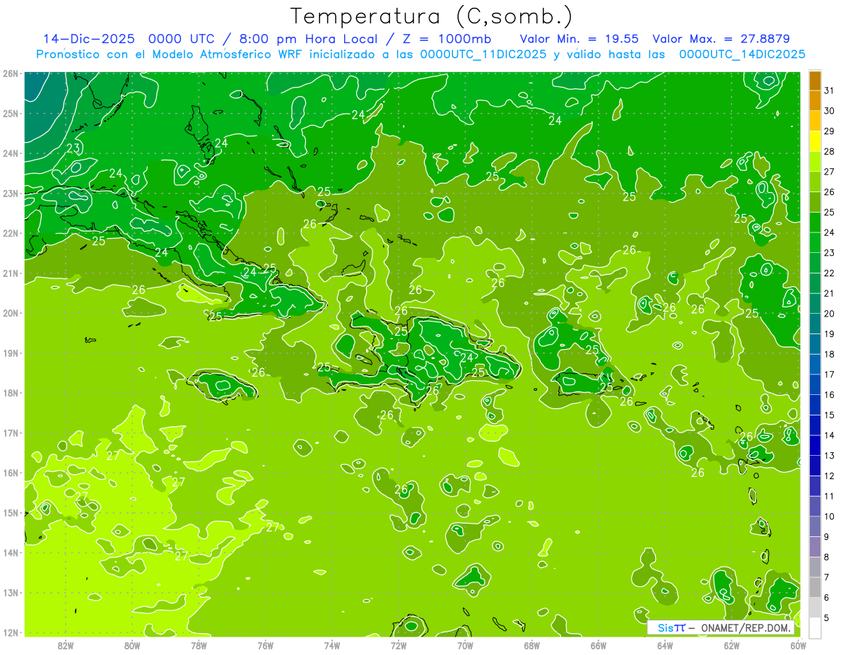Click the 22N latitude axis label
848x655 pixels.
pyautogui.click(x=11, y=233)
